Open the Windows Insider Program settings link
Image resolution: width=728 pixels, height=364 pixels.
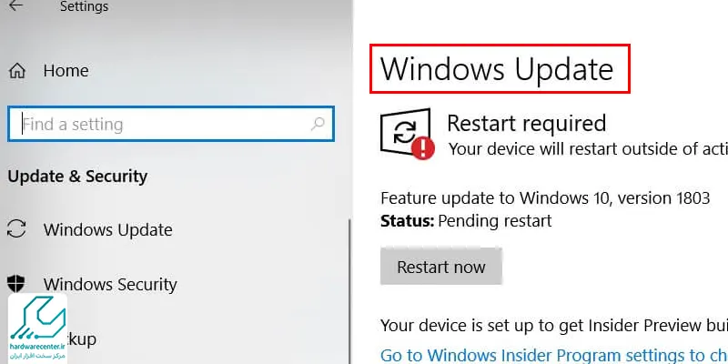point(554,355)
